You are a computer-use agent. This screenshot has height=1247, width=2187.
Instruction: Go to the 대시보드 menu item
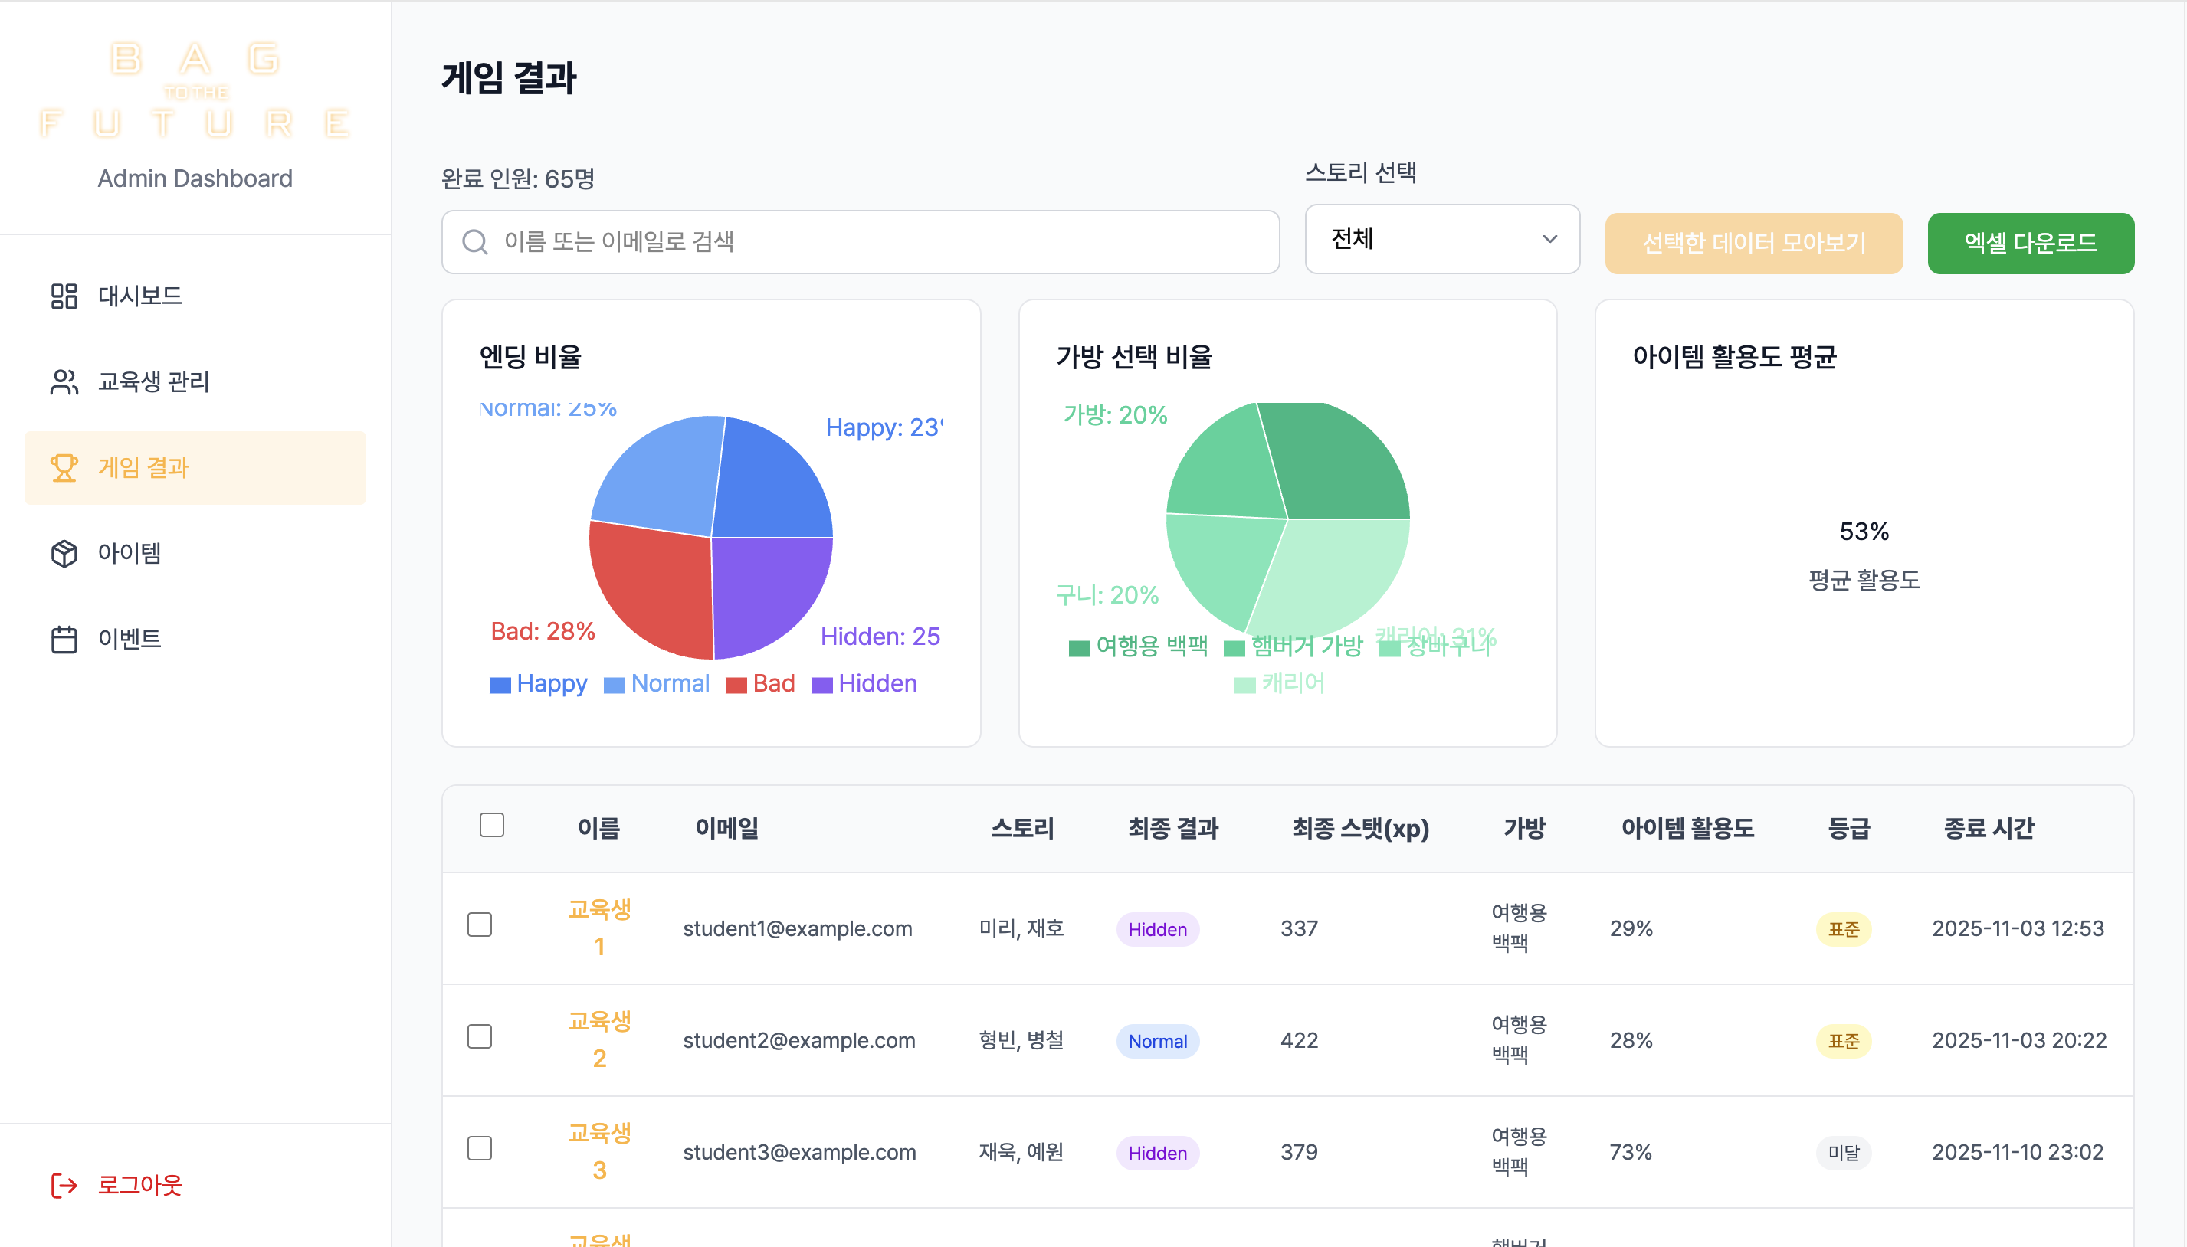click(x=140, y=296)
